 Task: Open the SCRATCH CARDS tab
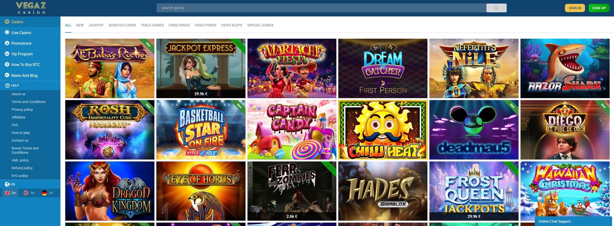[122, 25]
